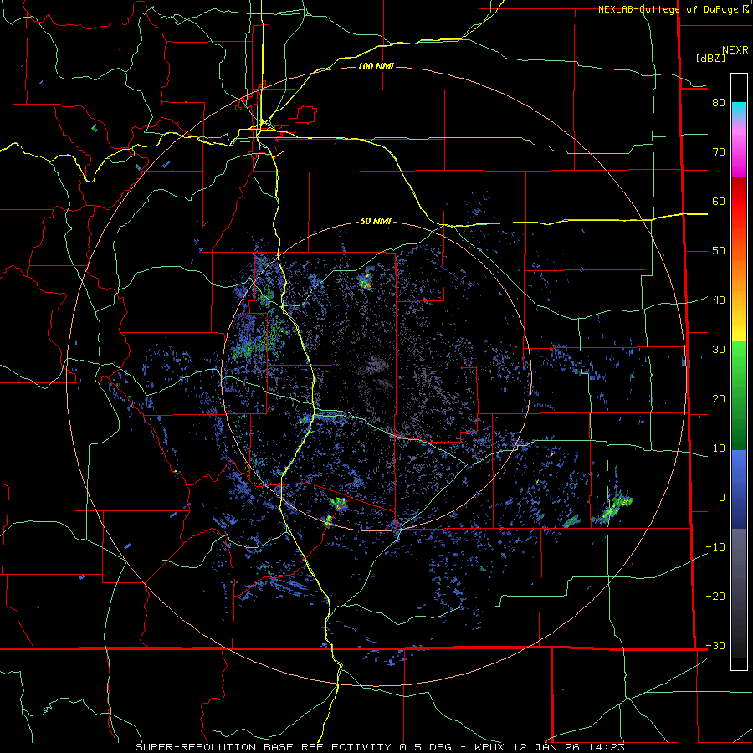This screenshot has width=753, height=753.
Task: Click the green segment of the dBZ color bar
Action: click(739, 395)
